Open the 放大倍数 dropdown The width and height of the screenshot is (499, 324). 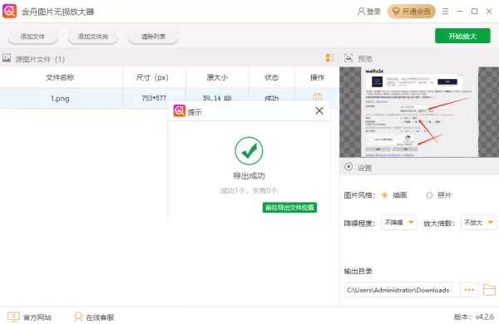coord(478,223)
